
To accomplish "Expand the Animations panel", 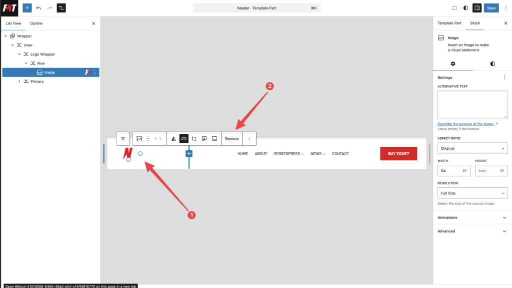I will [472, 218].
